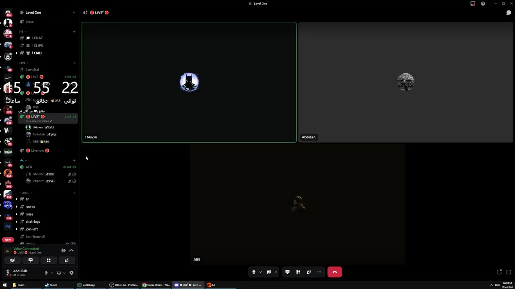Open input device arrow in user panel

(51, 273)
